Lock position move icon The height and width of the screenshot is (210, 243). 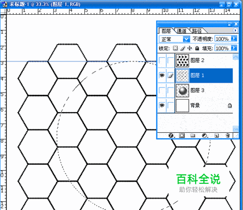(190, 48)
